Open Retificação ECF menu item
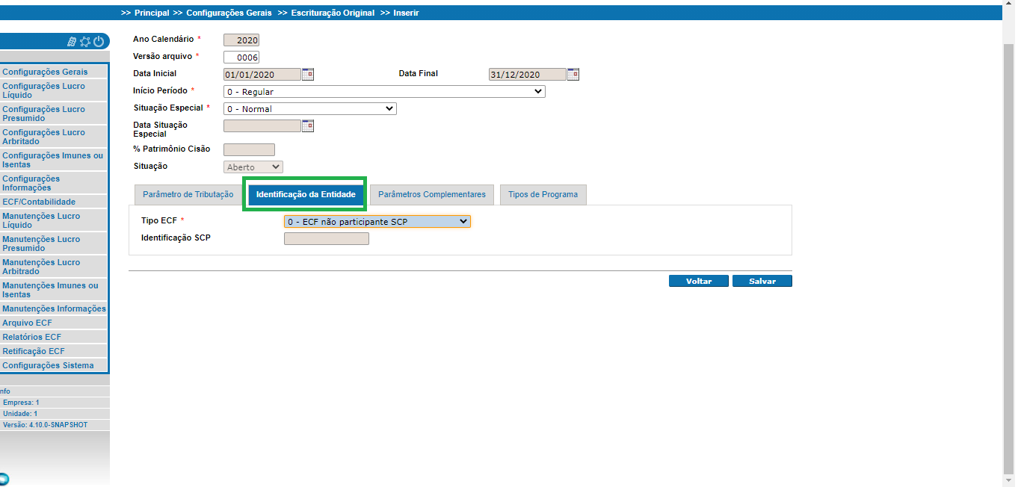 coord(54,351)
